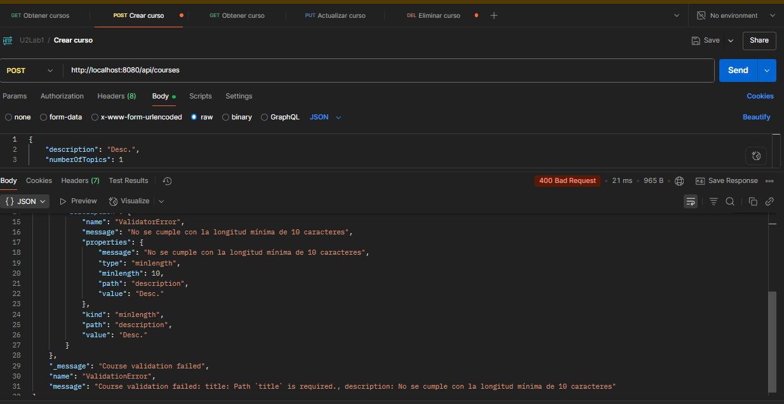Screen dimensions: 784x404
Task: Open the response more options ellipsis
Action: pos(769,181)
